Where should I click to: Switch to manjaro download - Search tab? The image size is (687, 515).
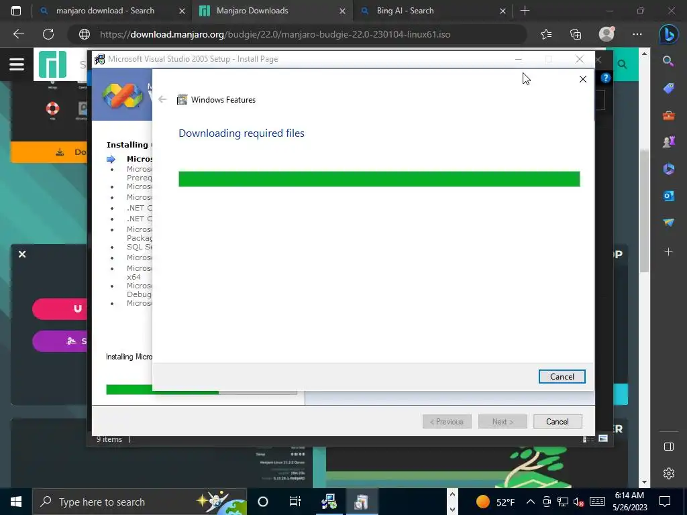(105, 11)
